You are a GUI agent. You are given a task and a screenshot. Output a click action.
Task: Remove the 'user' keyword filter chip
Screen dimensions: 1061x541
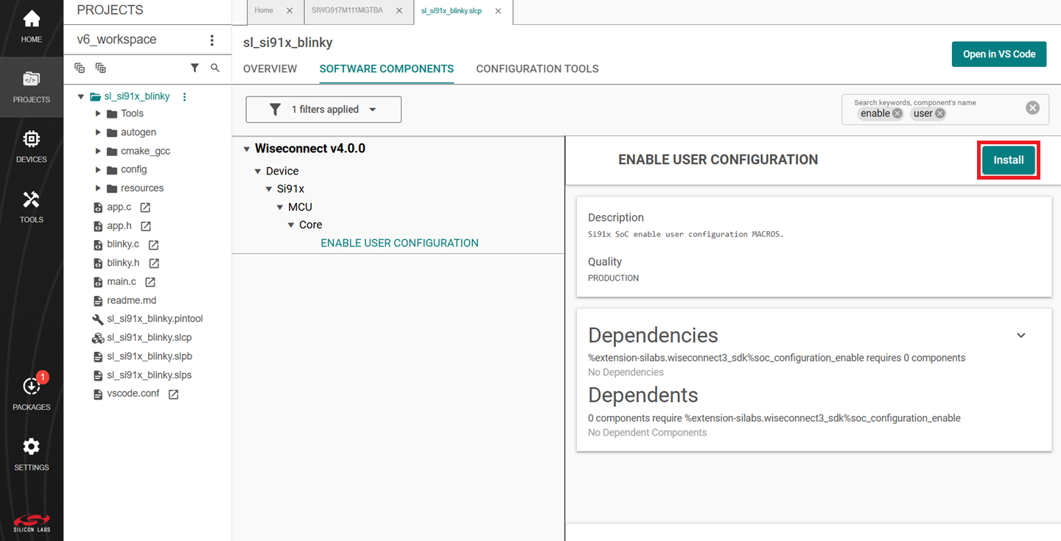pyautogui.click(x=942, y=113)
